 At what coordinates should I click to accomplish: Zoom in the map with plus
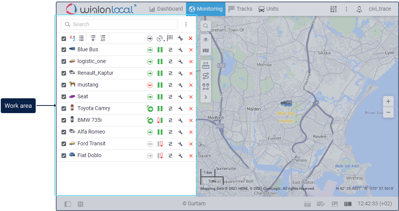(x=388, y=102)
